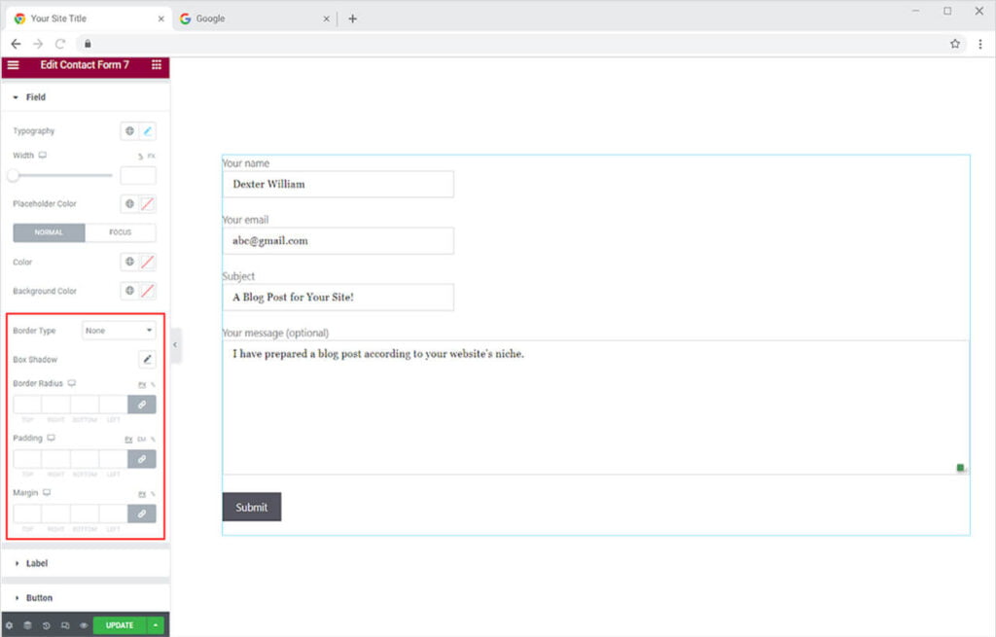Click the Placeholder Color swatch

coord(148,204)
